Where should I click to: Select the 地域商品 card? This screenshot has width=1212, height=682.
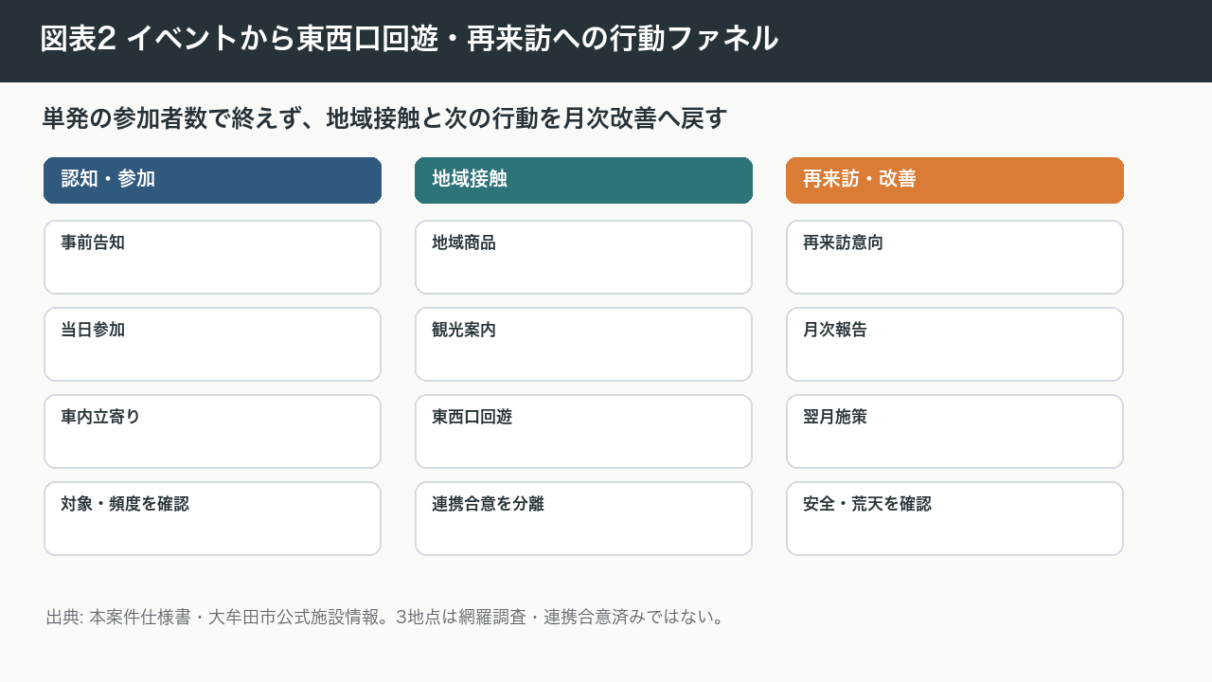[583, 258]
